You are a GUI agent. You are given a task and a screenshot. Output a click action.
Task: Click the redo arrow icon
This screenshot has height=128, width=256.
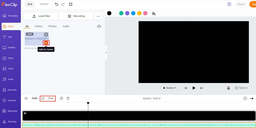pos(63,4)
